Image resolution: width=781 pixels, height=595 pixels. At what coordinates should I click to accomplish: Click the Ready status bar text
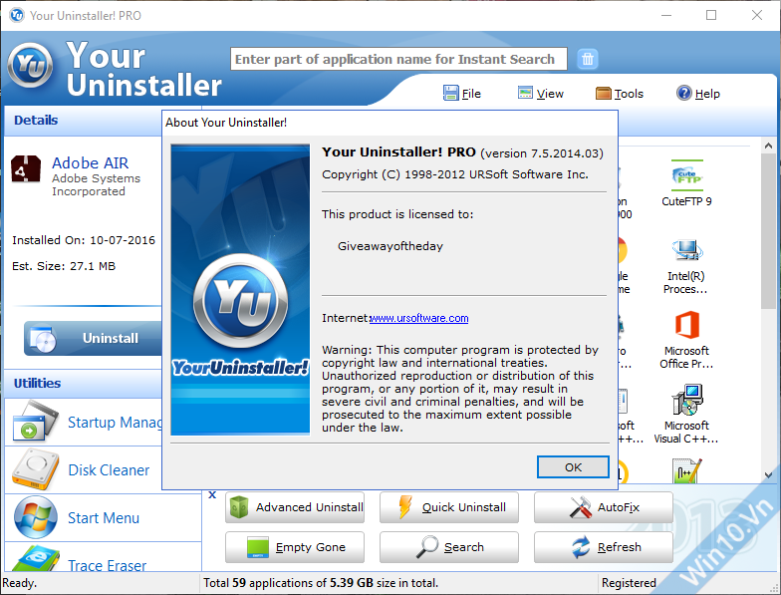click(x=20, y=582)
